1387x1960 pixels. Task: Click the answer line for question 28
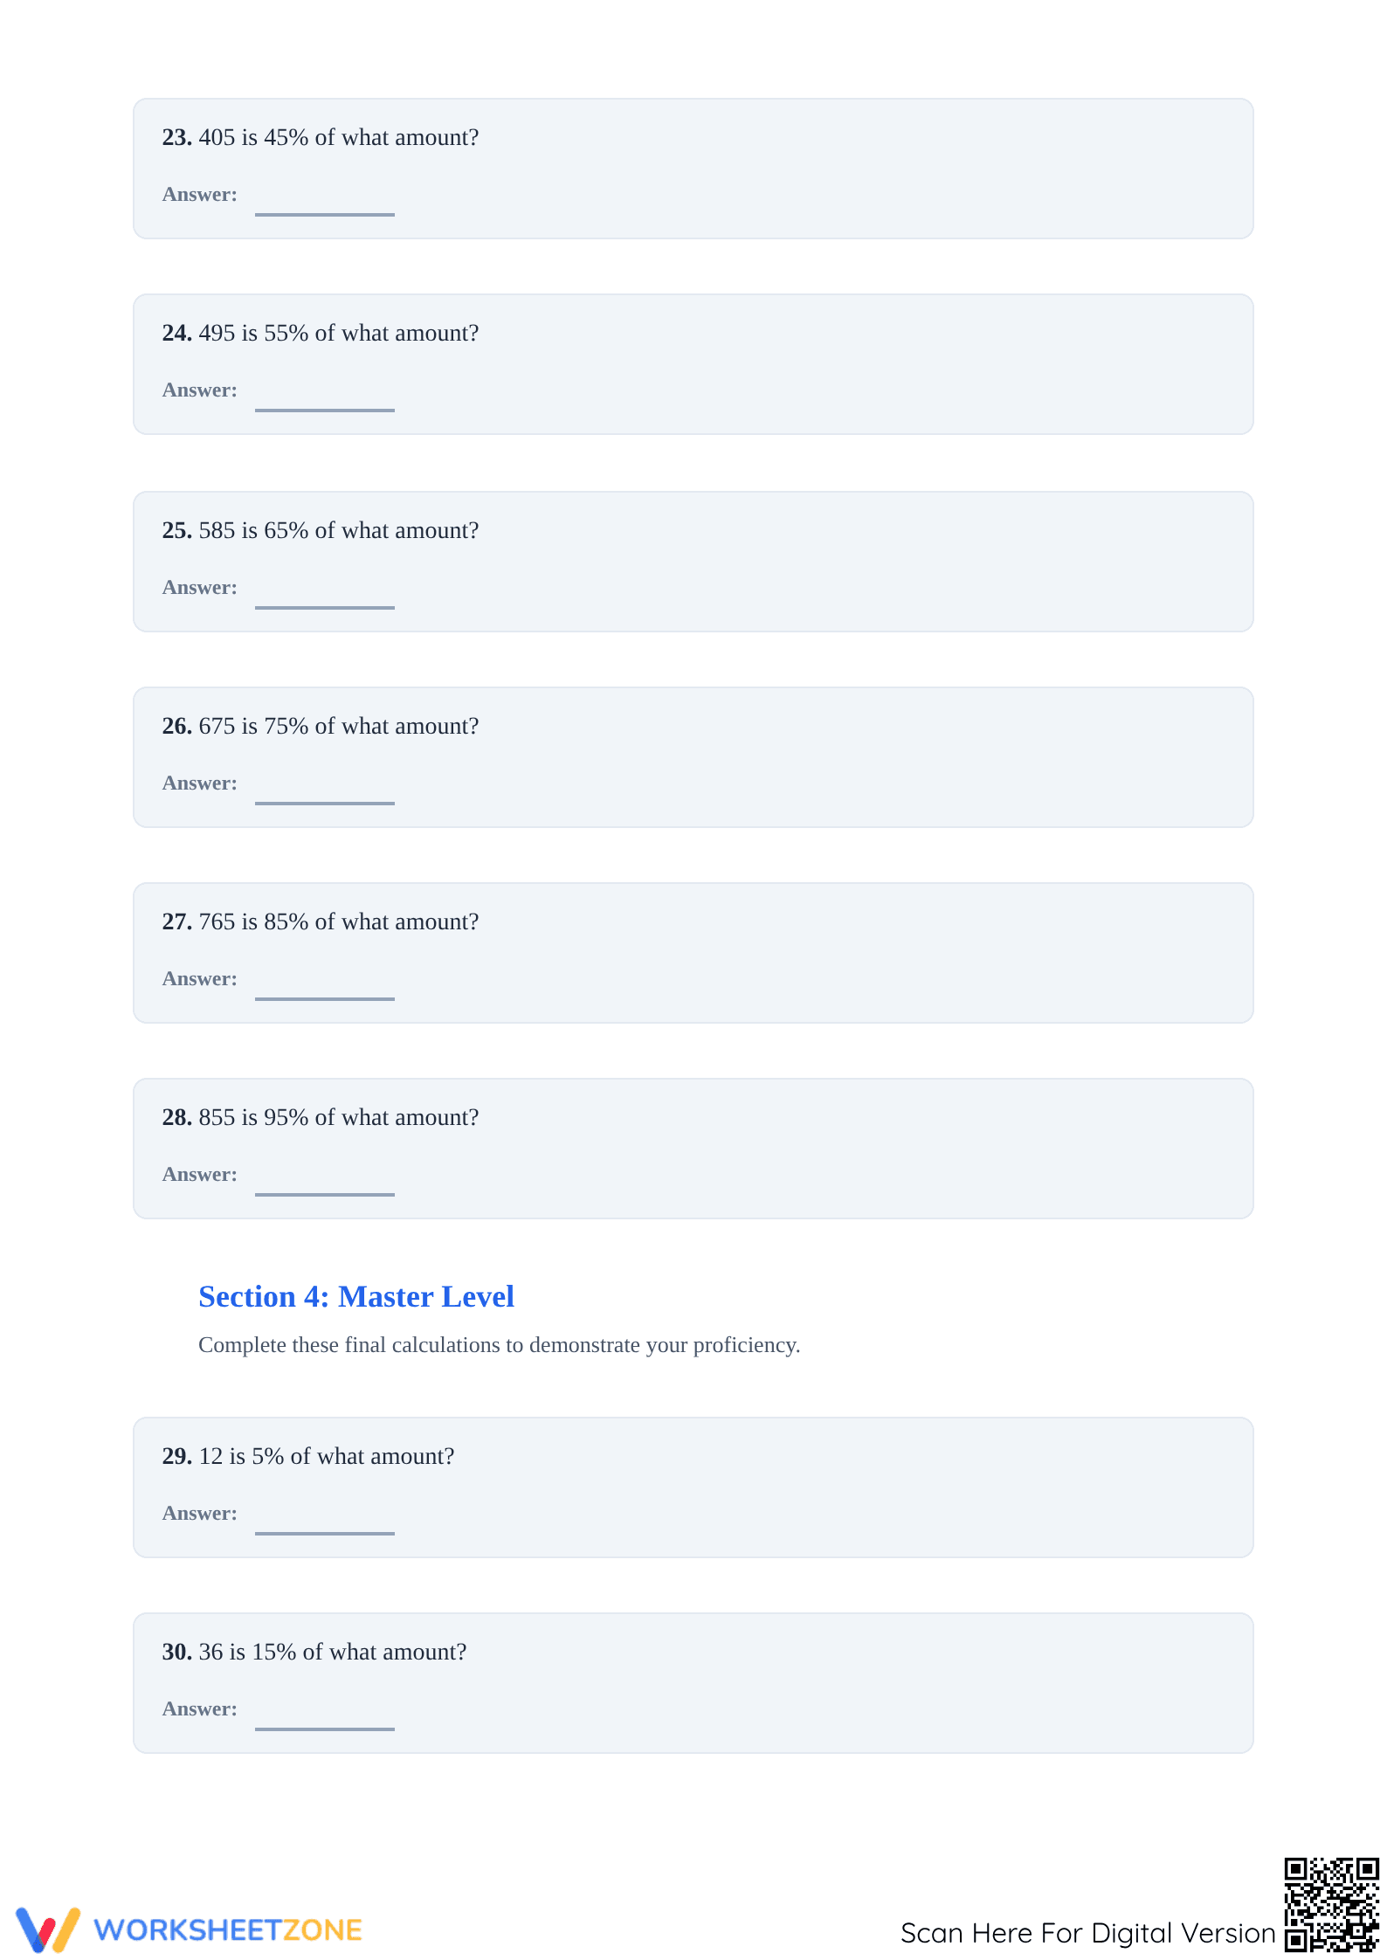(325, 1194)
